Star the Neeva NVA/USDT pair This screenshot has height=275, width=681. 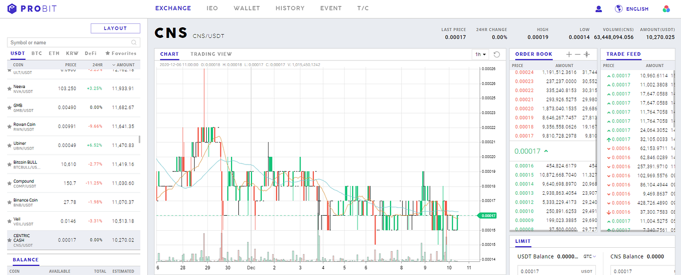(x=9, y=89)
